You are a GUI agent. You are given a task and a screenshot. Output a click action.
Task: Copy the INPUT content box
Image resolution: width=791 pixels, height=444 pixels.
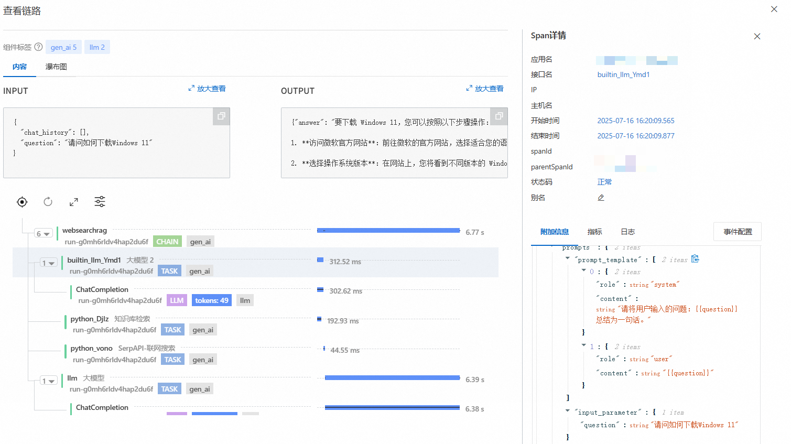click(221, 116)
